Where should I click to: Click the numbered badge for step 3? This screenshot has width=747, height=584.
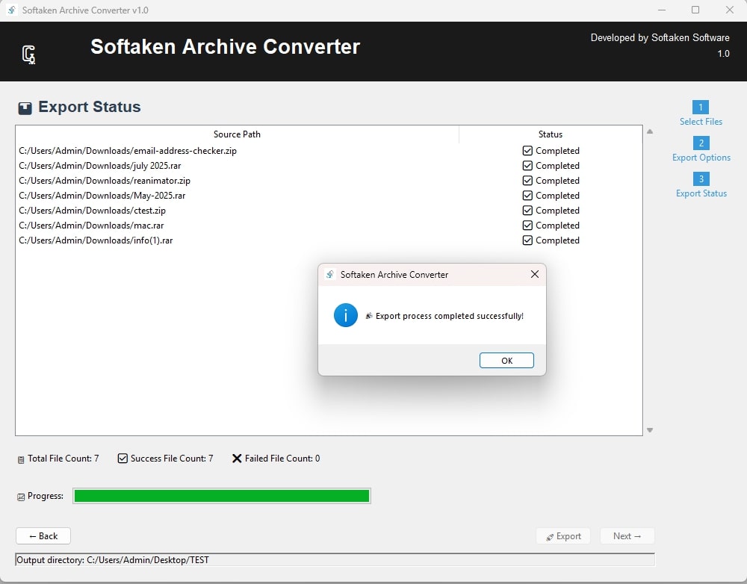click(700, 178)
